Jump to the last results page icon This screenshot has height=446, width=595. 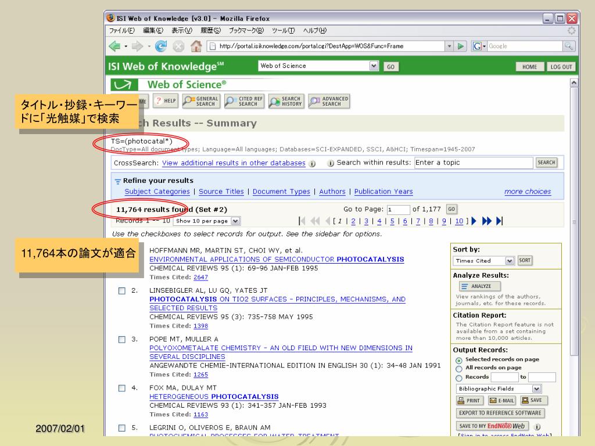499,221
